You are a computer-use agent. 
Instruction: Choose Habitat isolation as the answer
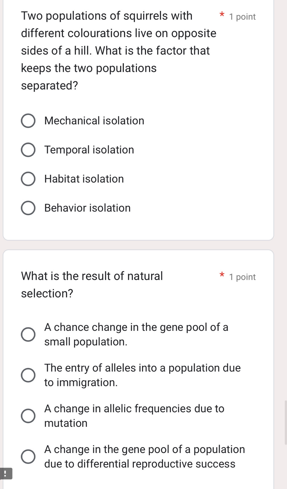click(28, 179)
